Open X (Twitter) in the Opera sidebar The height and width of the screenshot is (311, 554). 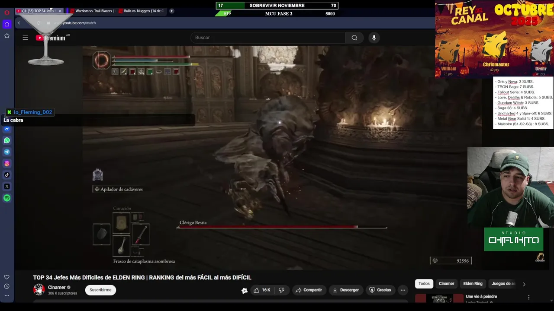(x=7, y=187)
